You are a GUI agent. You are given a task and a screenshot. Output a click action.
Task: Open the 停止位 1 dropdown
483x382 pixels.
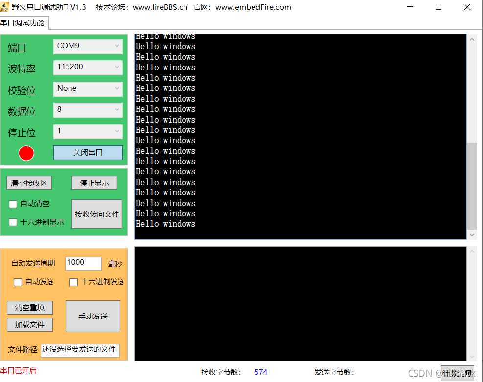(88, 131)
